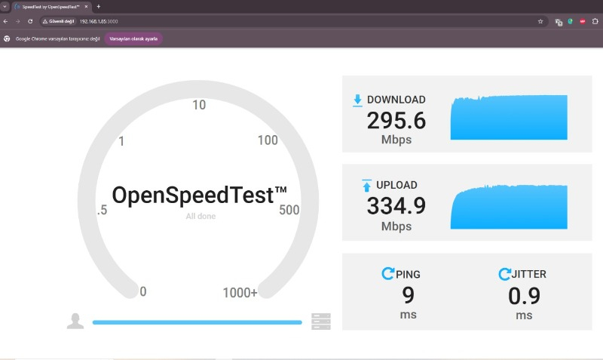Click the 295.6 download value

click(x=396, y=121)
